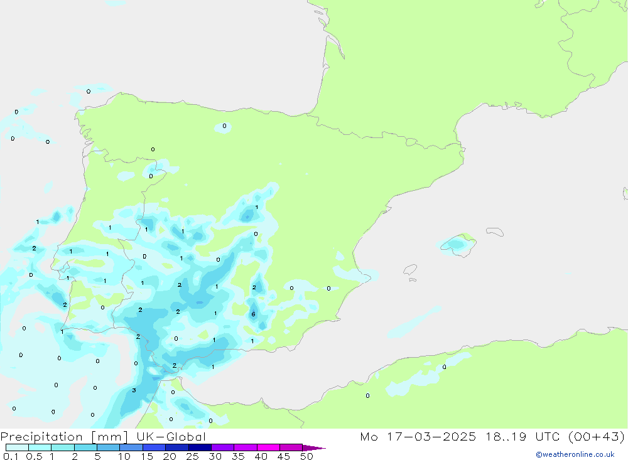Image resolution: width=628 pixels, height=460 pixels.
Task: Click the '18..19 UTC' time text
Action: pos(522,437)
